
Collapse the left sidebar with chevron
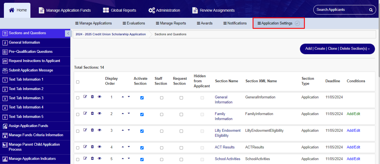(68, 33)
